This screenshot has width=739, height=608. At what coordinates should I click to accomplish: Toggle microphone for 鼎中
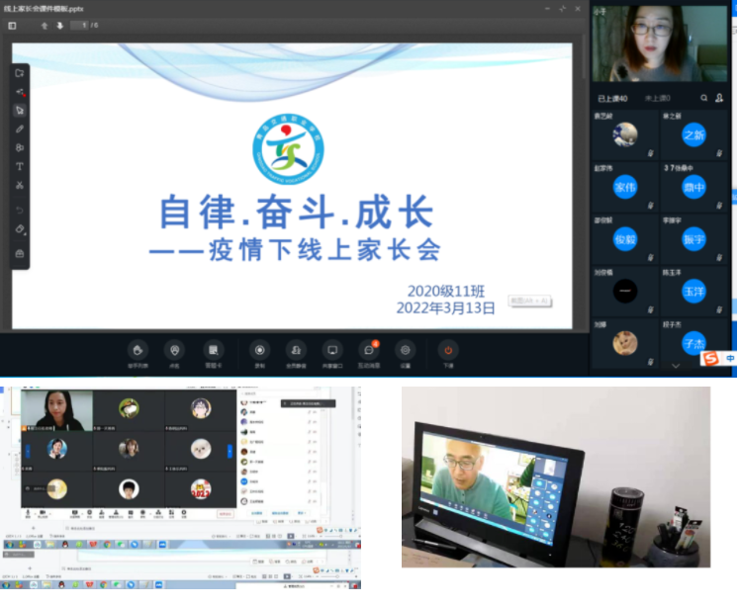[719, 206]
